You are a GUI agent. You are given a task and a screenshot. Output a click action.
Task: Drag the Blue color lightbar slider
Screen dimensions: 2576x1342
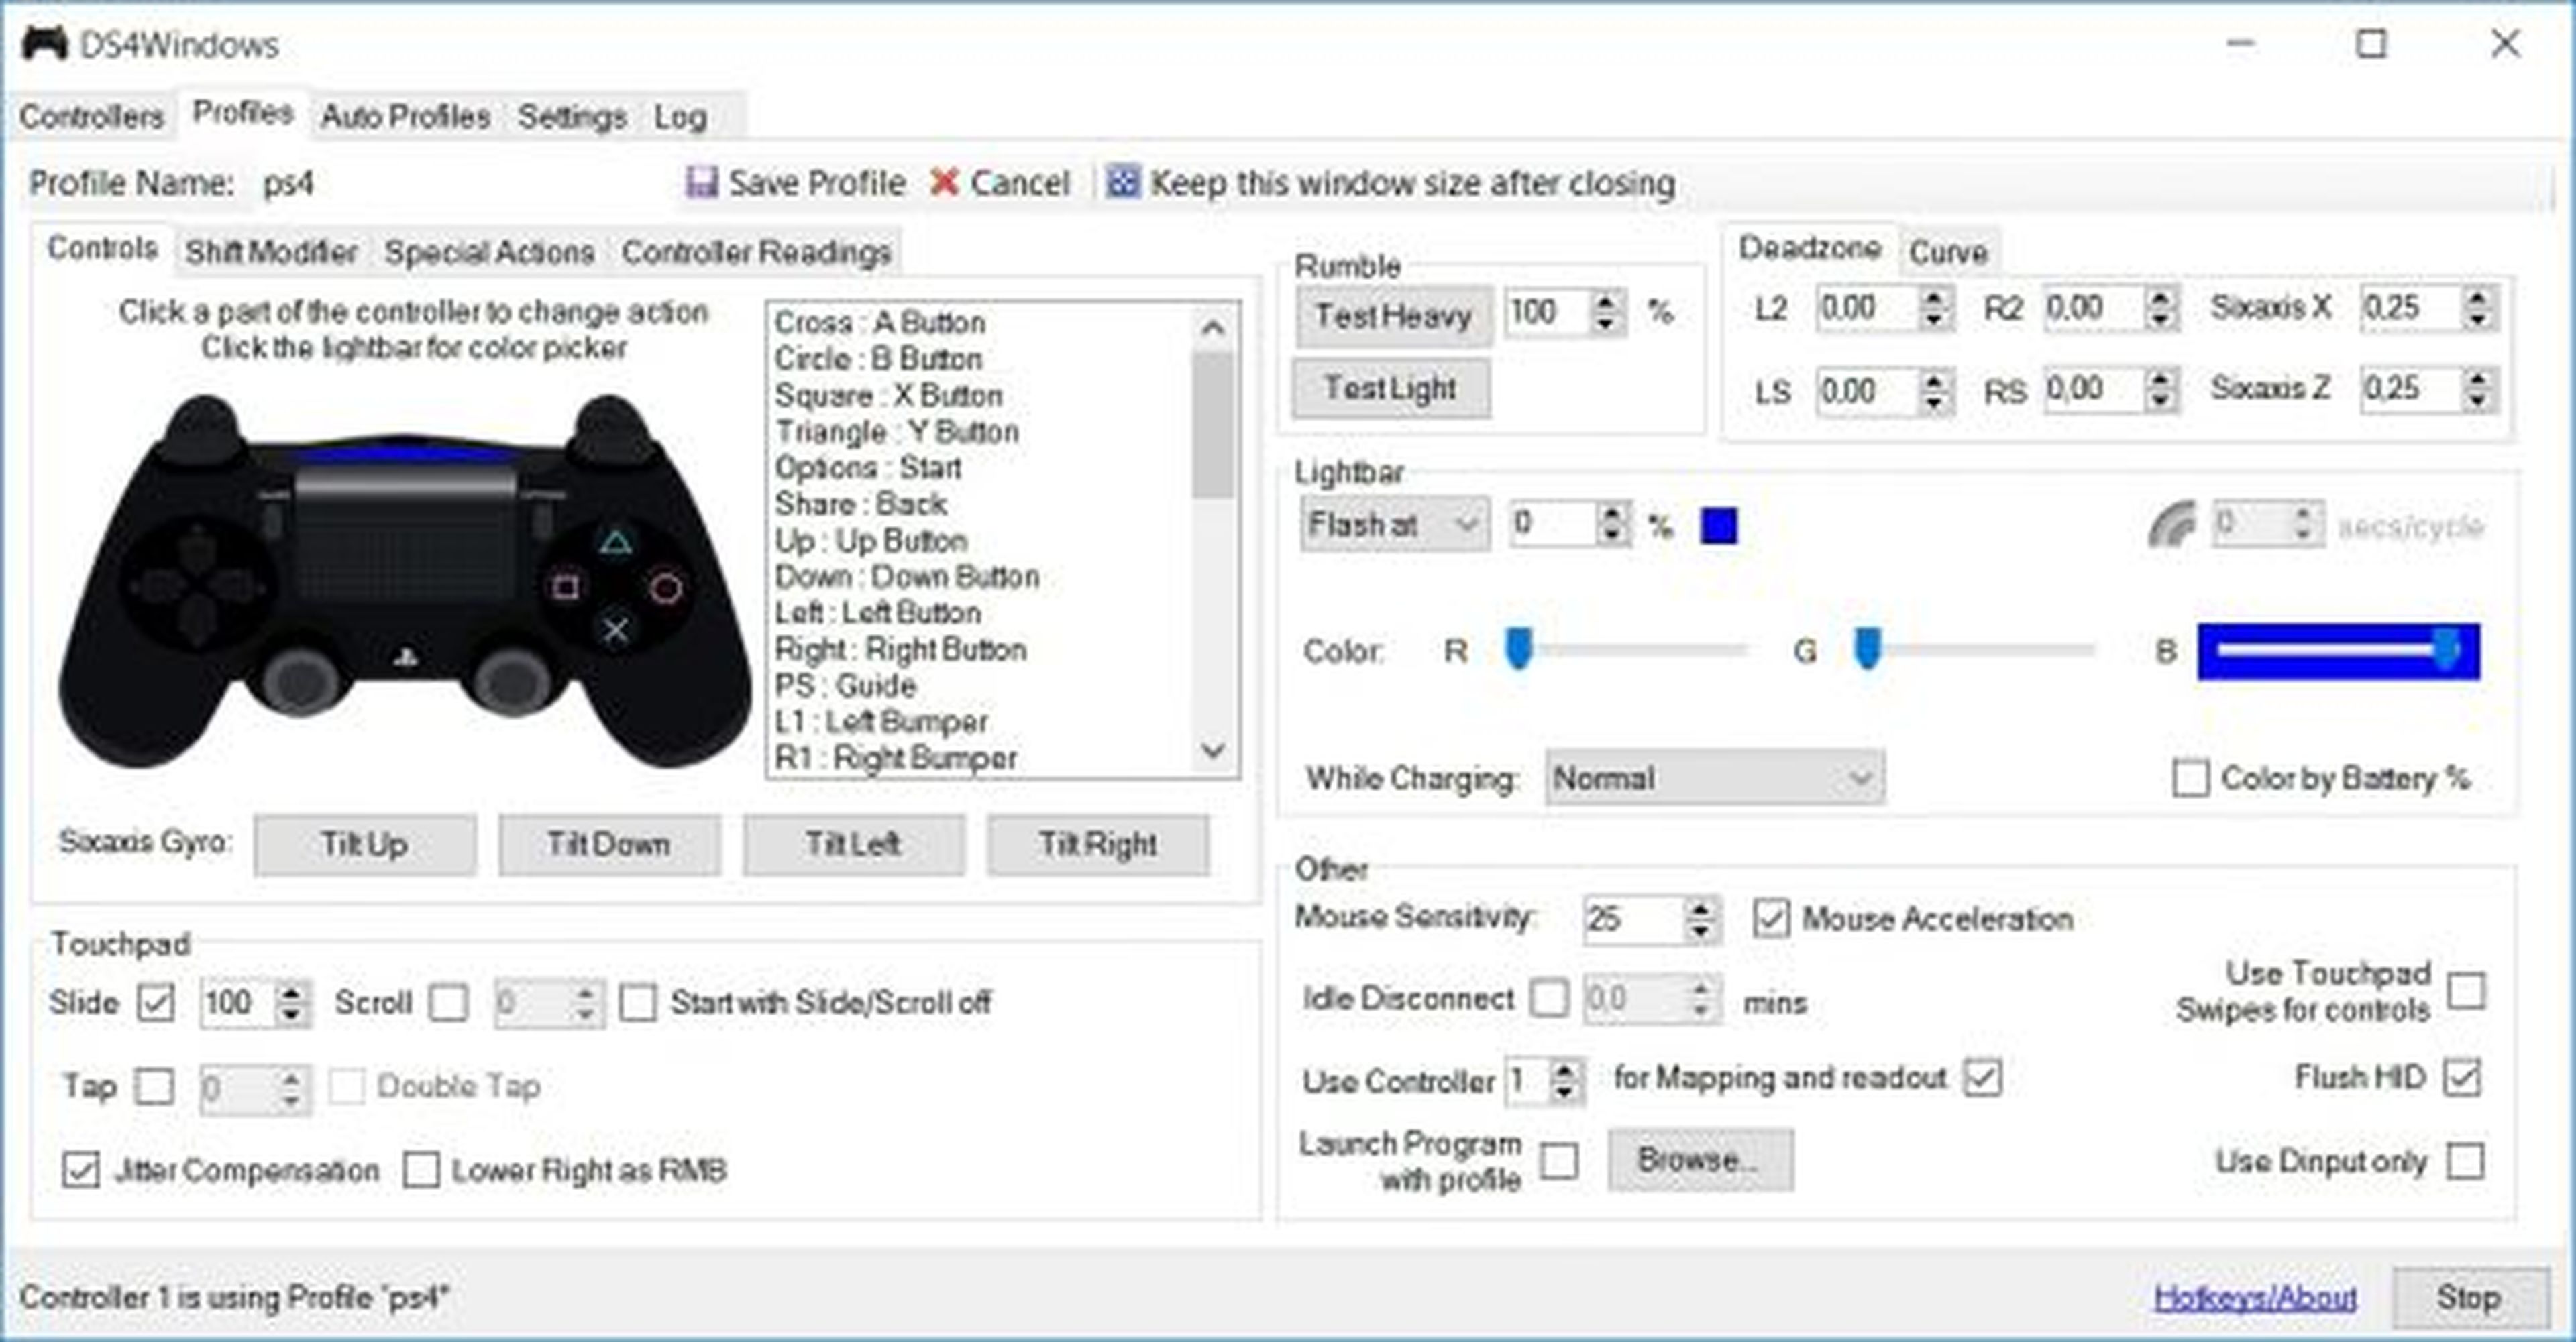tap(2462, 647)
